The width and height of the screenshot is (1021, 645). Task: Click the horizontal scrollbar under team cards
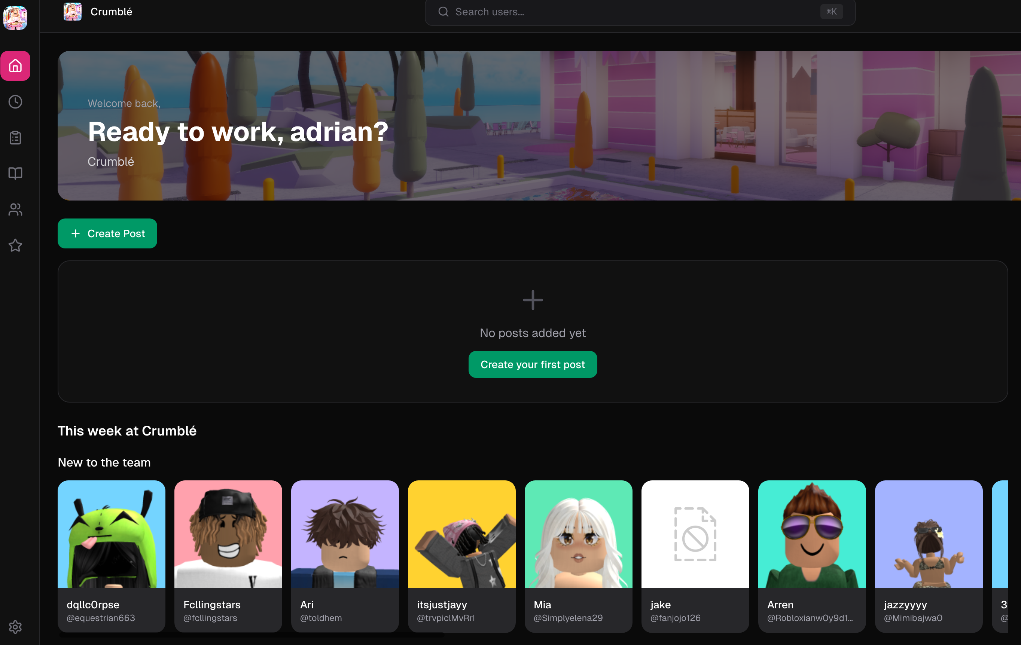251,635
